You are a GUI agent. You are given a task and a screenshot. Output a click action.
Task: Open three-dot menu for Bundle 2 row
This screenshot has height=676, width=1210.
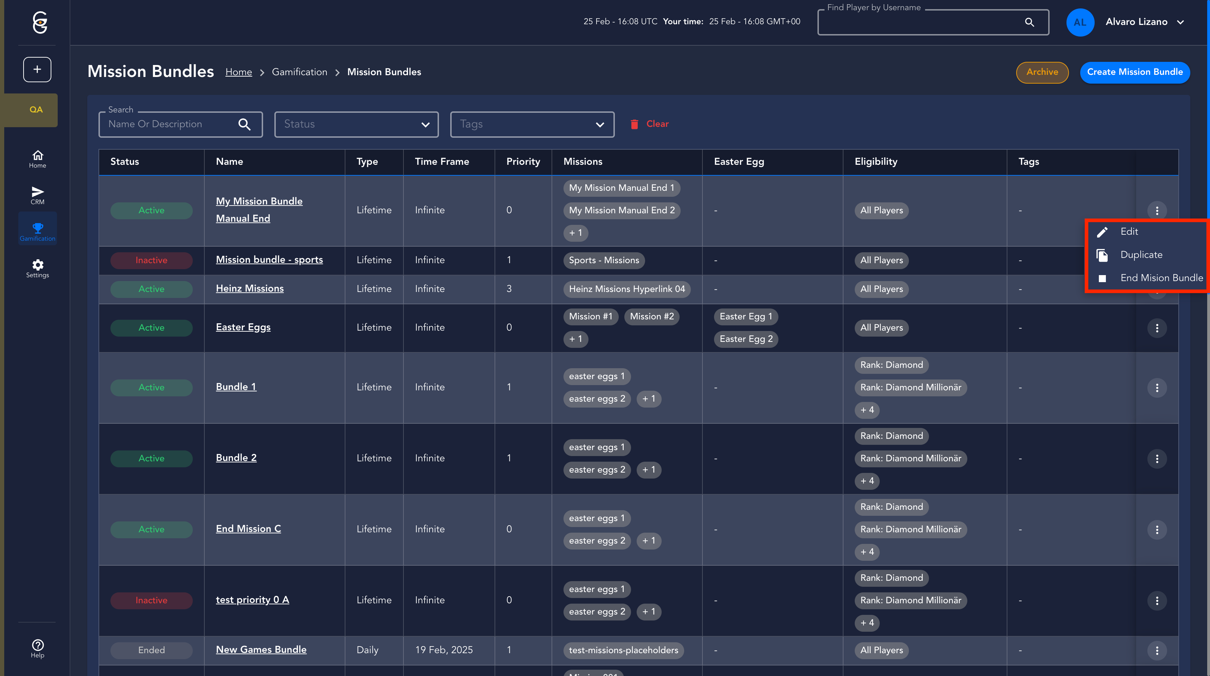(x=1157, y=458)
